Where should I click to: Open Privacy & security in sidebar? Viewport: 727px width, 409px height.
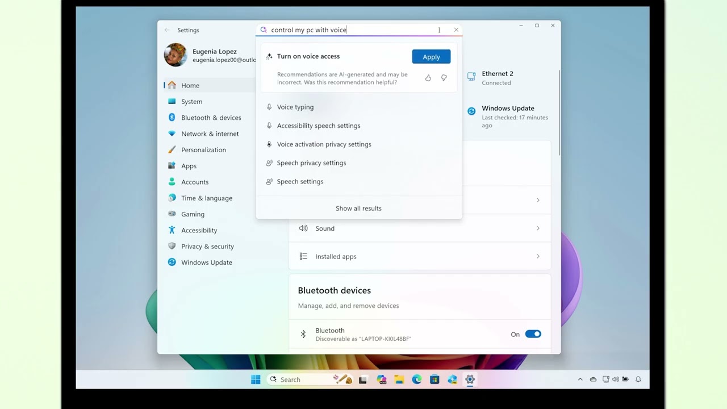pyautogui.click(x=207, y=247)
